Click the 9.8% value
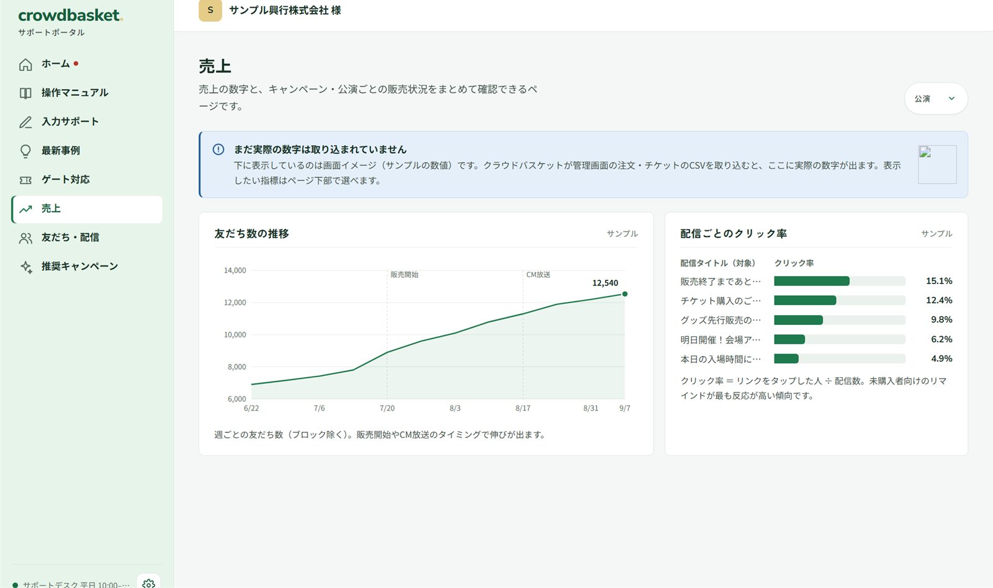Viewport: 993px width, 588px height. click(x=941, y=320)
